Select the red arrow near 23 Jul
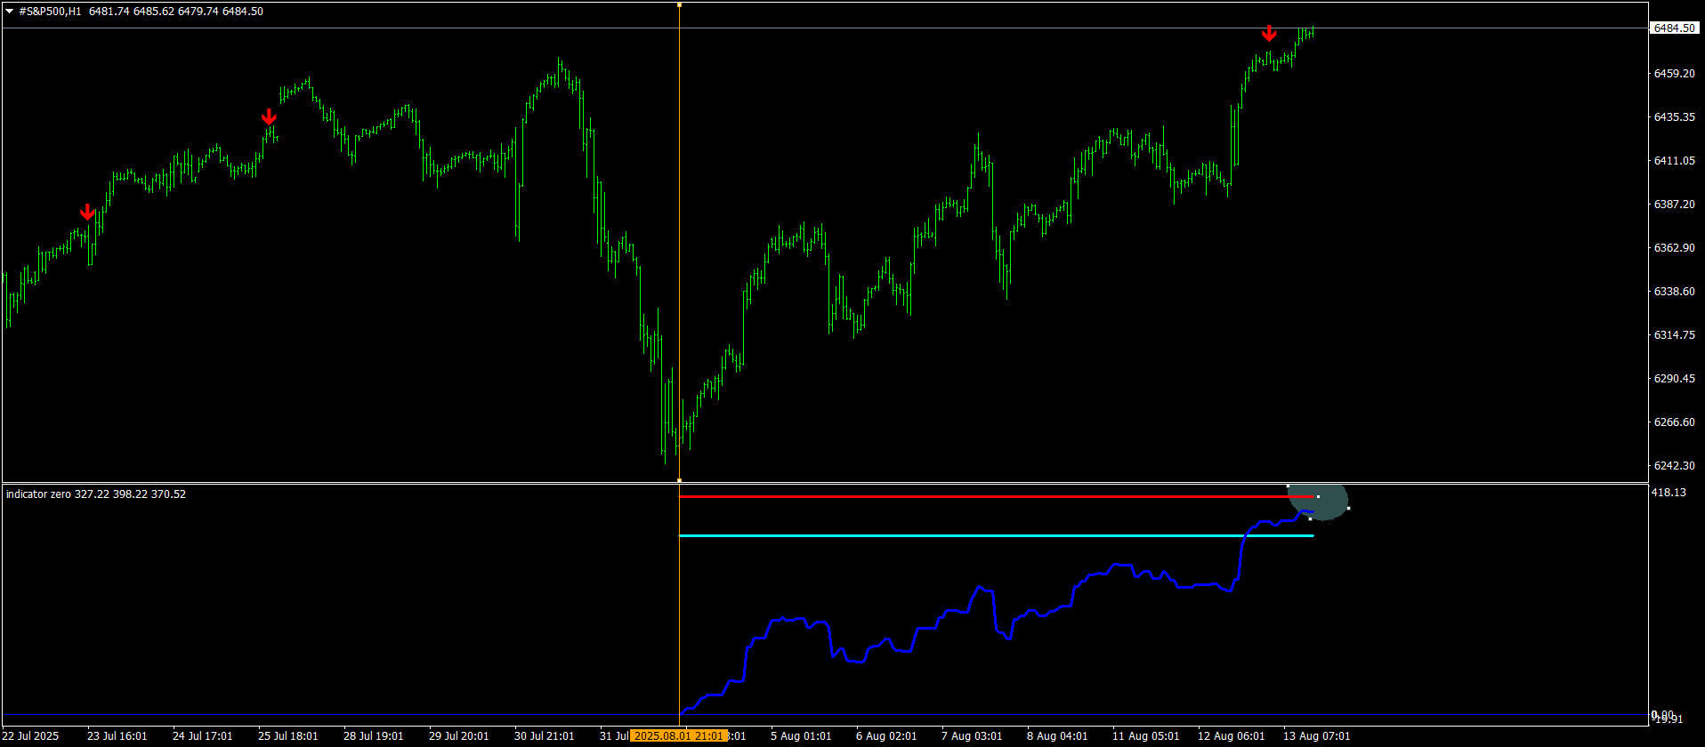 coord(87,212)
